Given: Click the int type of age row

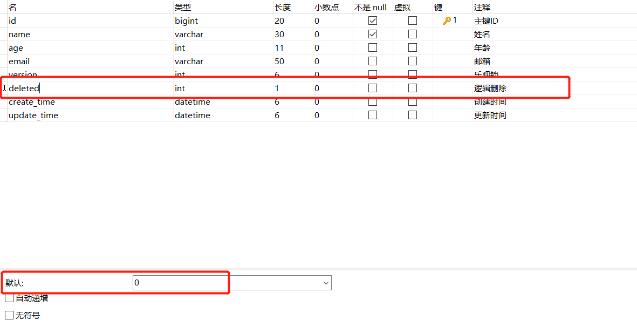Looking at the screenshot, I should [x=223, y=47].
